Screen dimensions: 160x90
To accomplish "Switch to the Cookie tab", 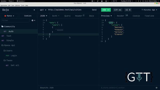I will (x=136, y=16).
